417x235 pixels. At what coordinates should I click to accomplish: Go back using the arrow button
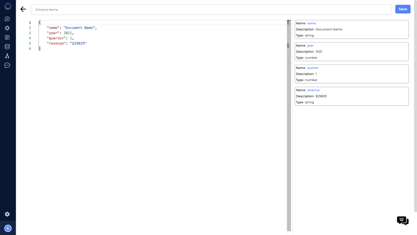23,9
